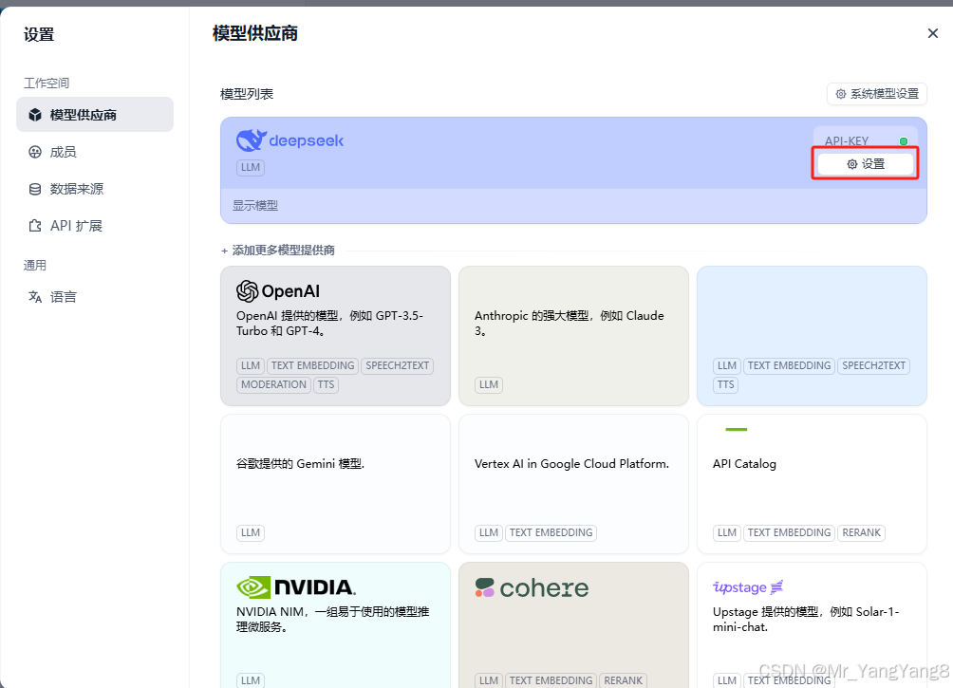Select the Upstage Solar-1-mini-chat description
The image size is (953, 688).
coord(806,620)
